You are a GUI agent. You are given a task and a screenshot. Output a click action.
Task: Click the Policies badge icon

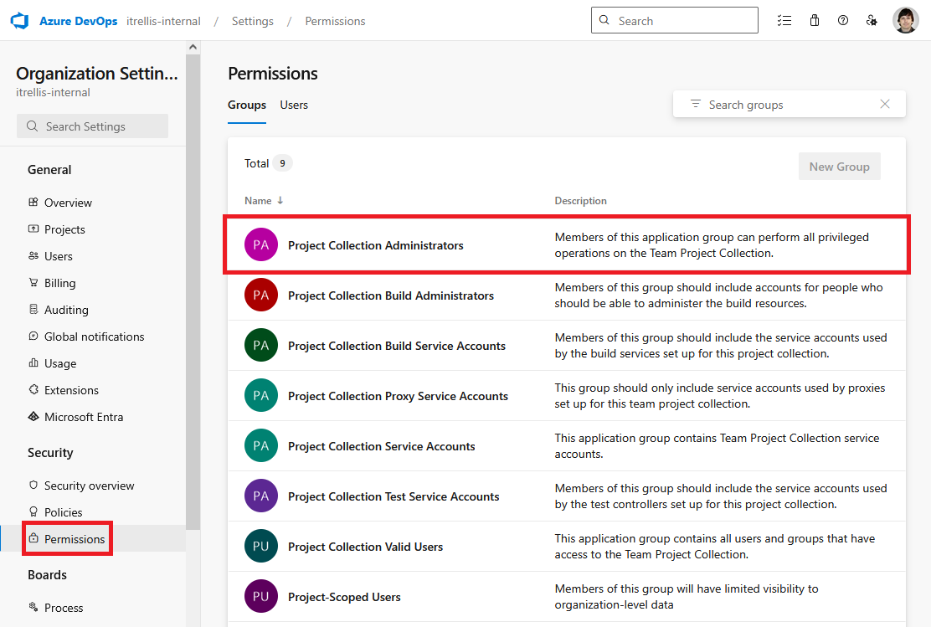click(x=33, y=511)
